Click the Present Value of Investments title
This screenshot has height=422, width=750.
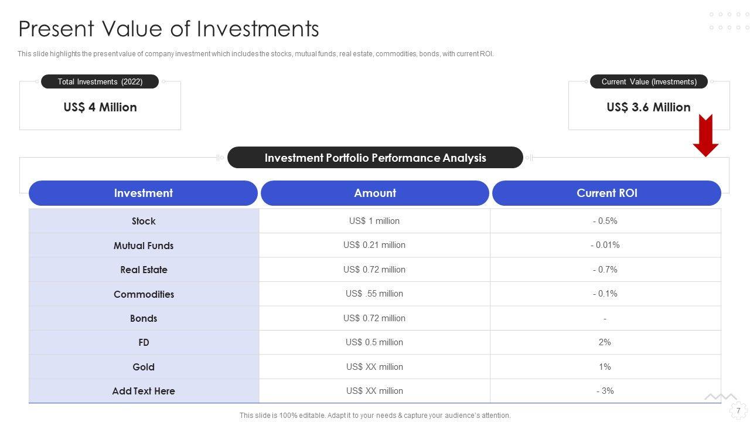(169, 29)
